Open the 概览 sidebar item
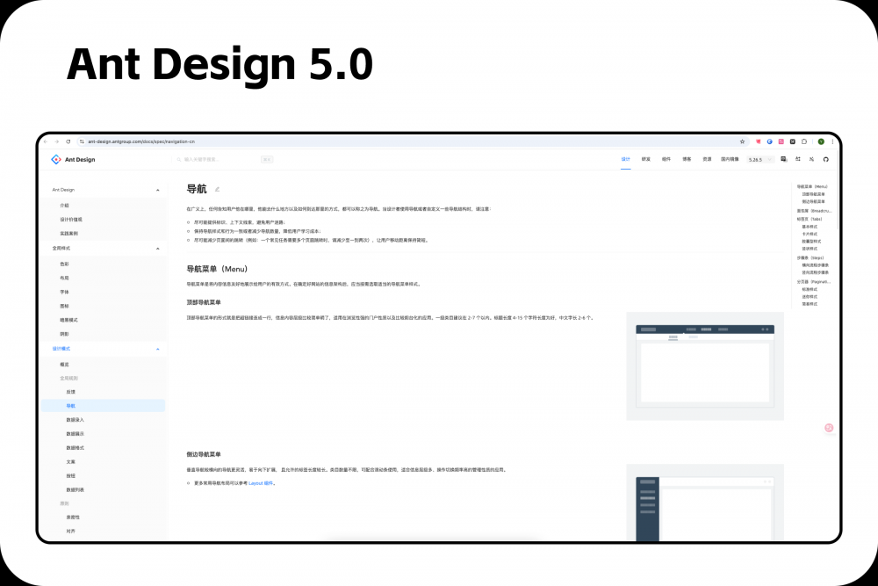Viewport: 878px width, 586px height. pyautogui.click(x=64, y=365)
